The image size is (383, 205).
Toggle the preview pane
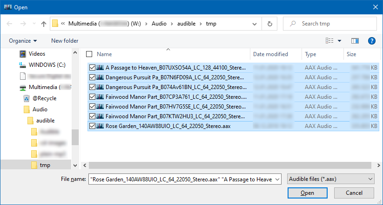tap(355, 41)
